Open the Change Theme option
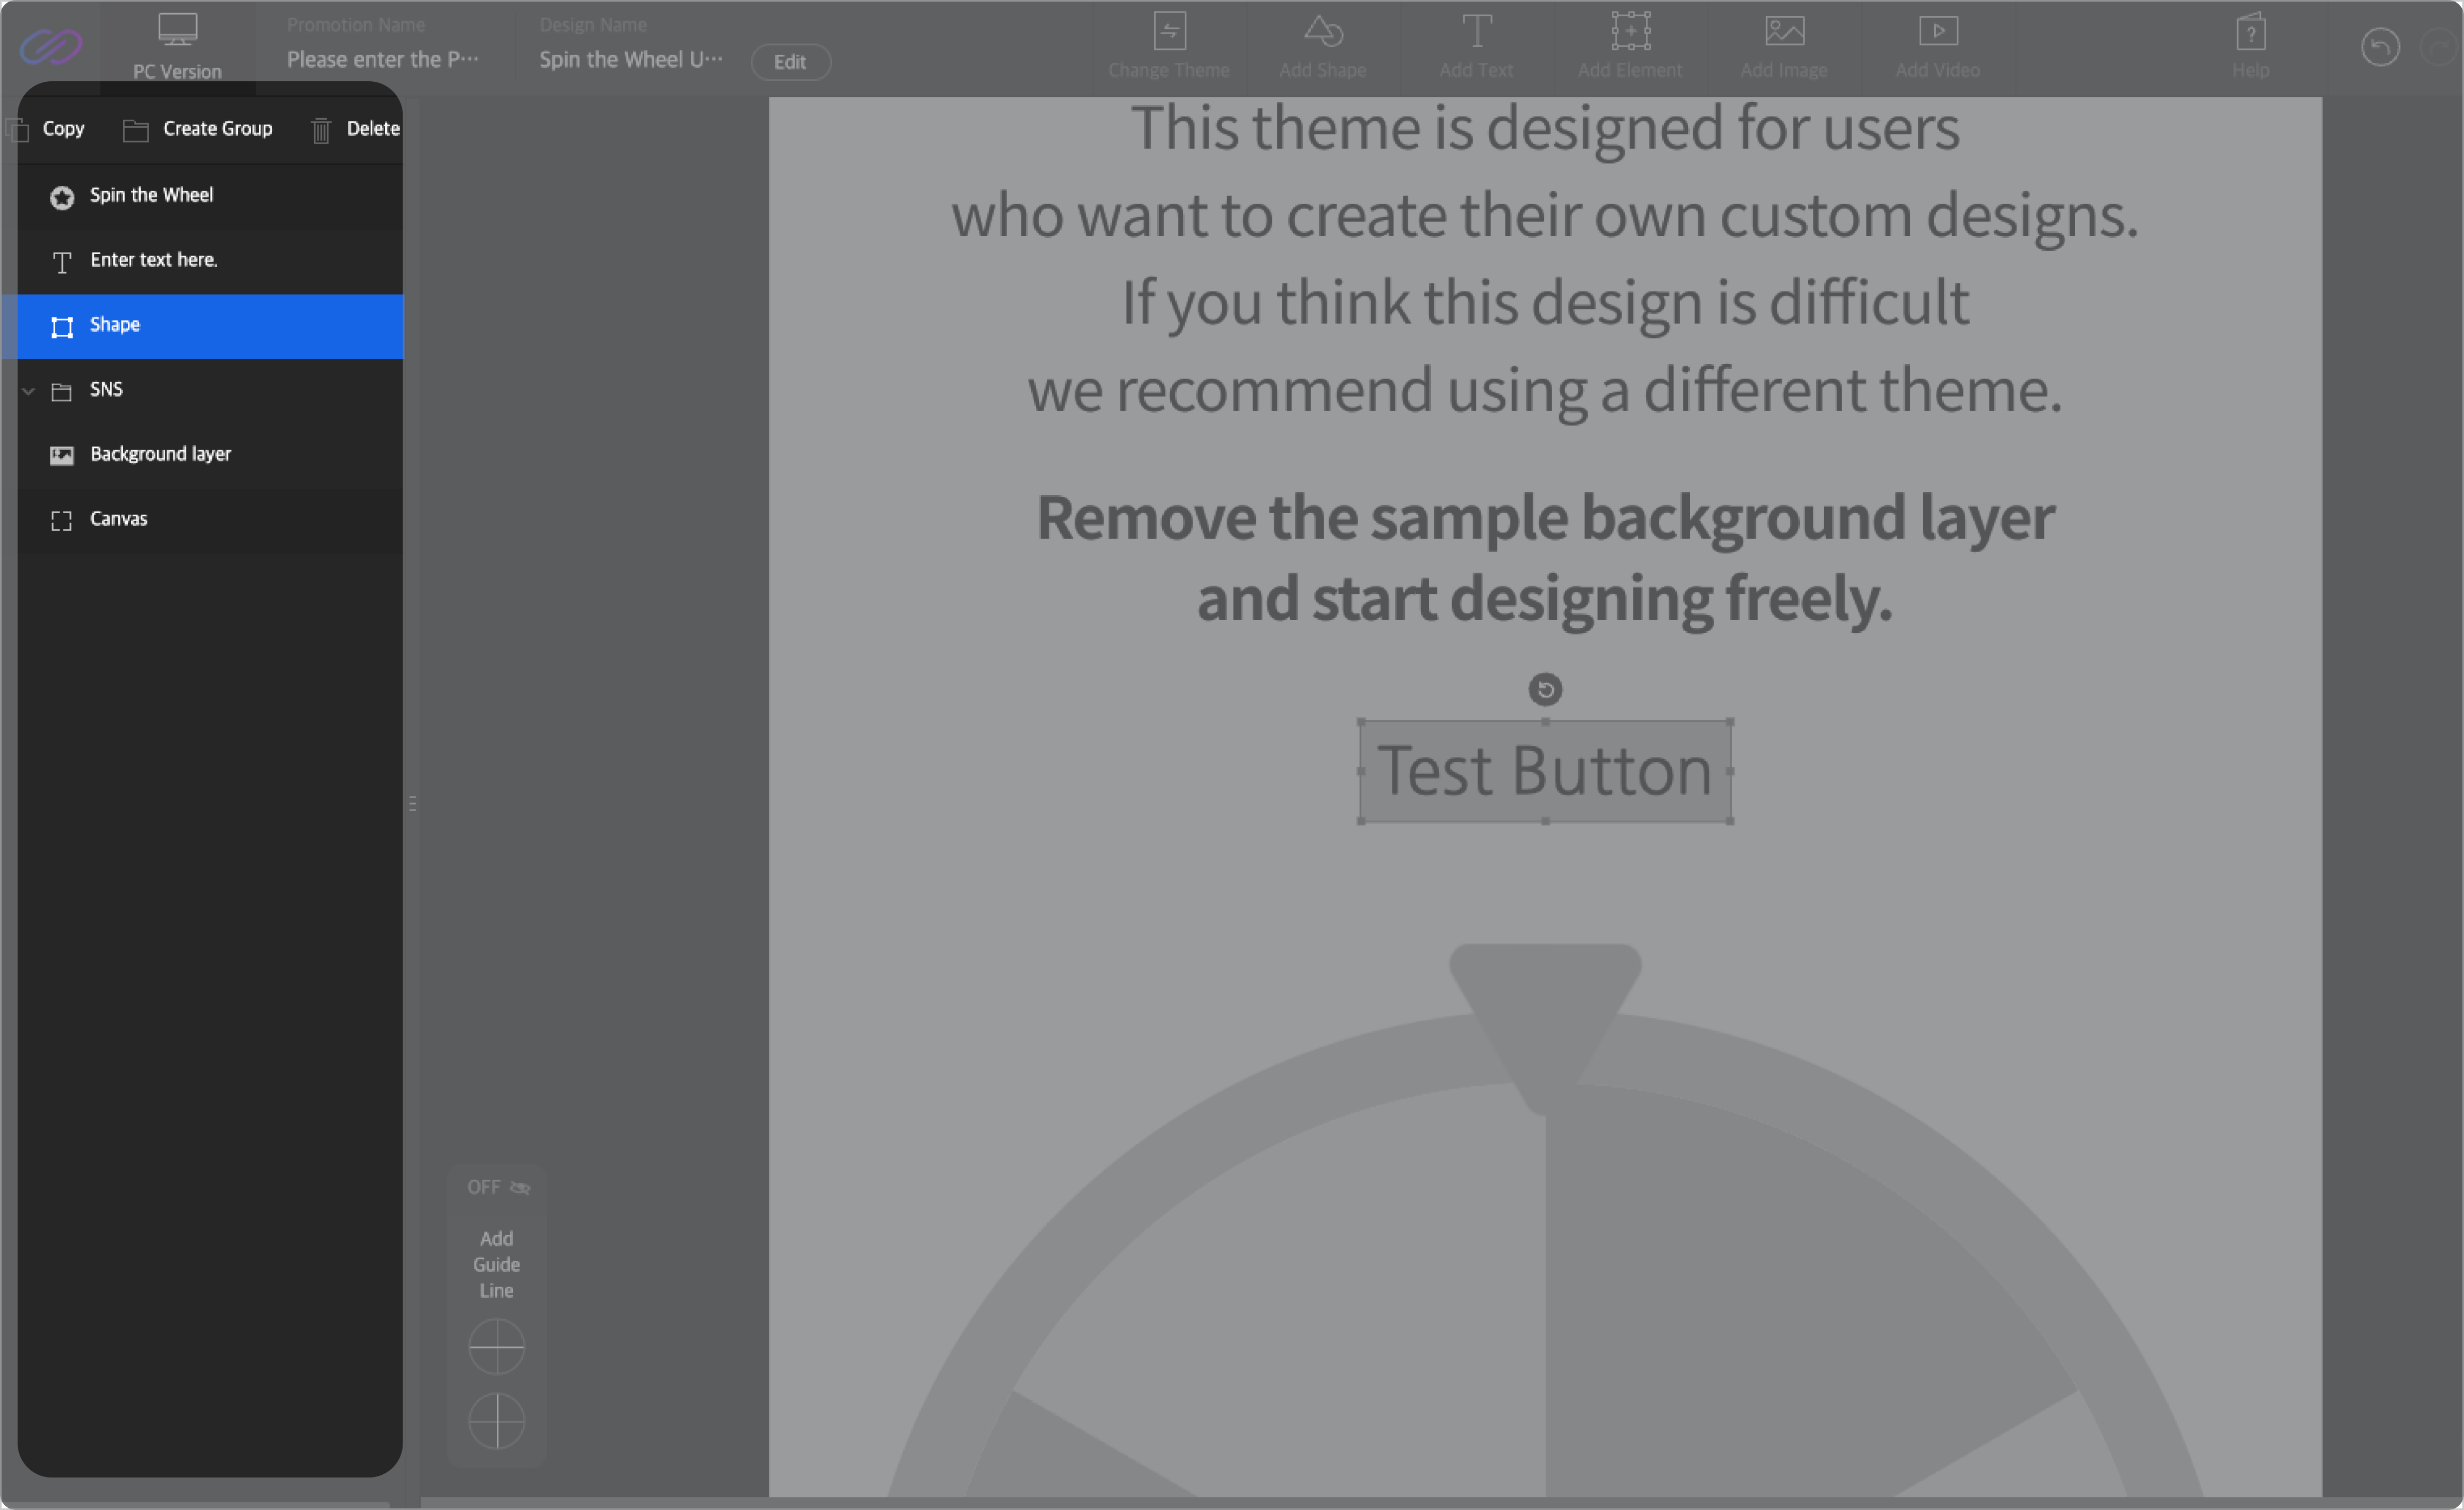The image size is (2464, 1510). 1168,44
